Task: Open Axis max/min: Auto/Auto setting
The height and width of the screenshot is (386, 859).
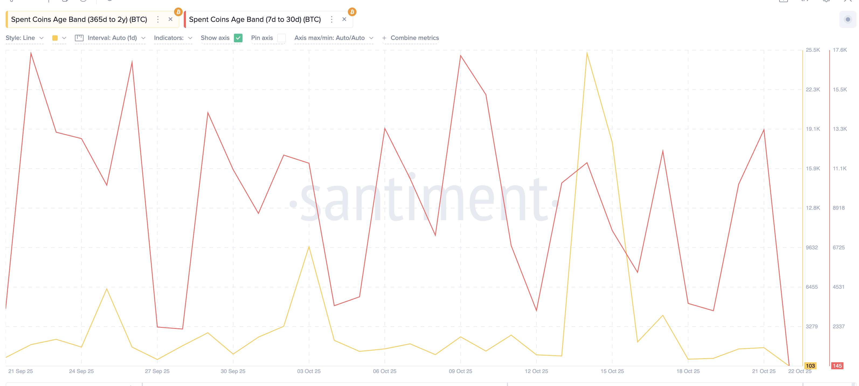Action: (334, 38)
